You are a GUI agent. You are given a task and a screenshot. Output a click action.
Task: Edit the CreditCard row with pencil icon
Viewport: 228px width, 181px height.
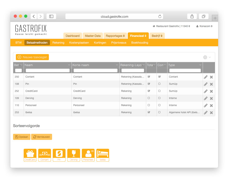point(206,91)
